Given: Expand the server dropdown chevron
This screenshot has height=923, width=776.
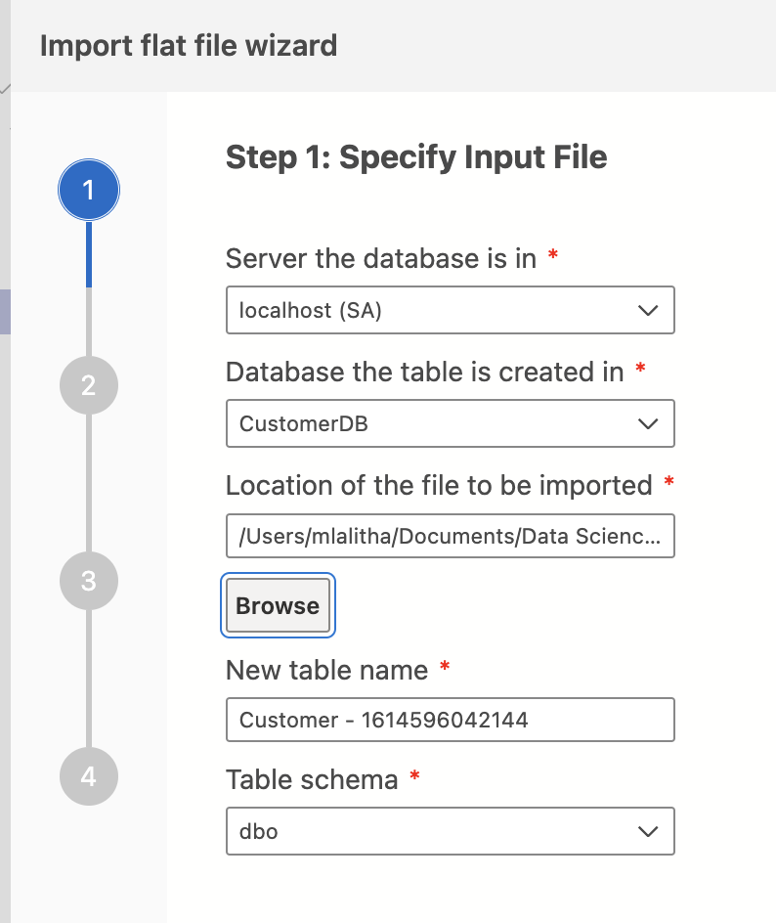Looking at the screenshot, I should [x=646, y=311].
